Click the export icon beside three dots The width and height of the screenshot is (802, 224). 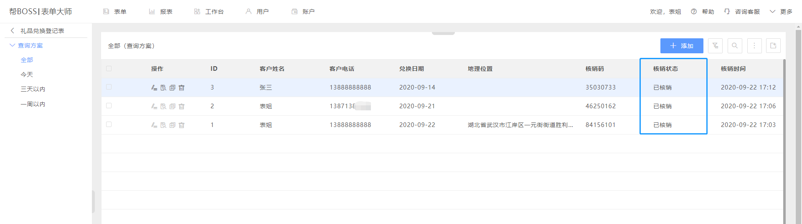pos(773,46)
